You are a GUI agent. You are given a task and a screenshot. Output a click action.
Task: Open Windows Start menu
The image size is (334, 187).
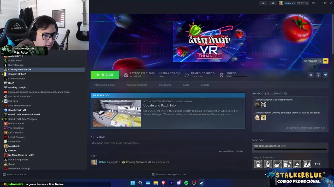tap(133, 183)
